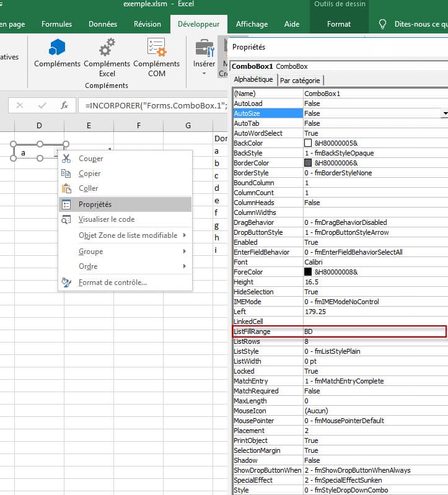Open Compléments Excel gears icon
Image resolution: width=448 pixels, height=495 pixels.
[107, 47]
